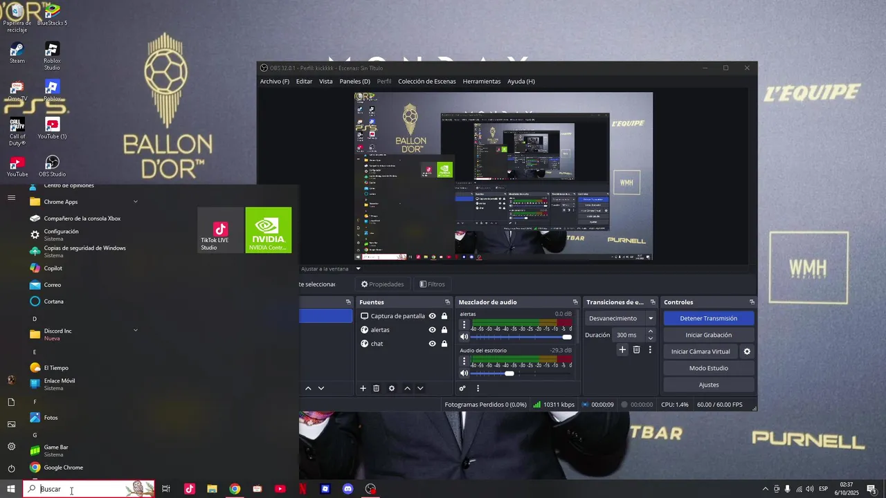The width and height of the screenshot is (886, 498).
Task: Open Desvanecimiento transition dropdown
Action: (621, 318)
